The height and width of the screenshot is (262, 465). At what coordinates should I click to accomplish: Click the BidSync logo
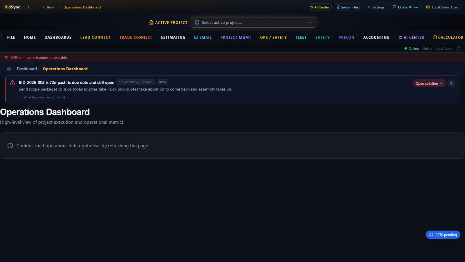click(x=12, y=7)
